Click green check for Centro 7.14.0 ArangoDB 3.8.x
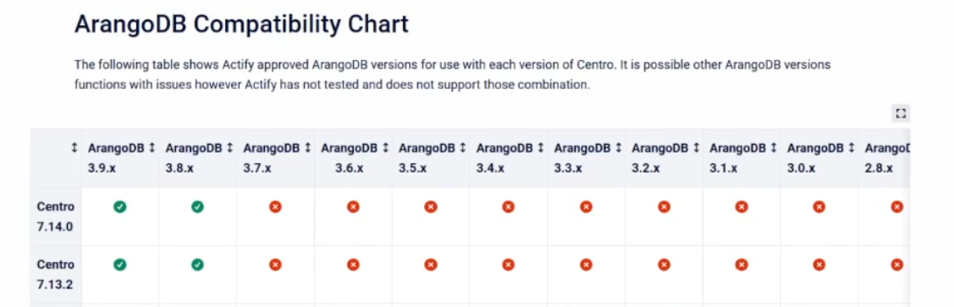 pos(197,206)
